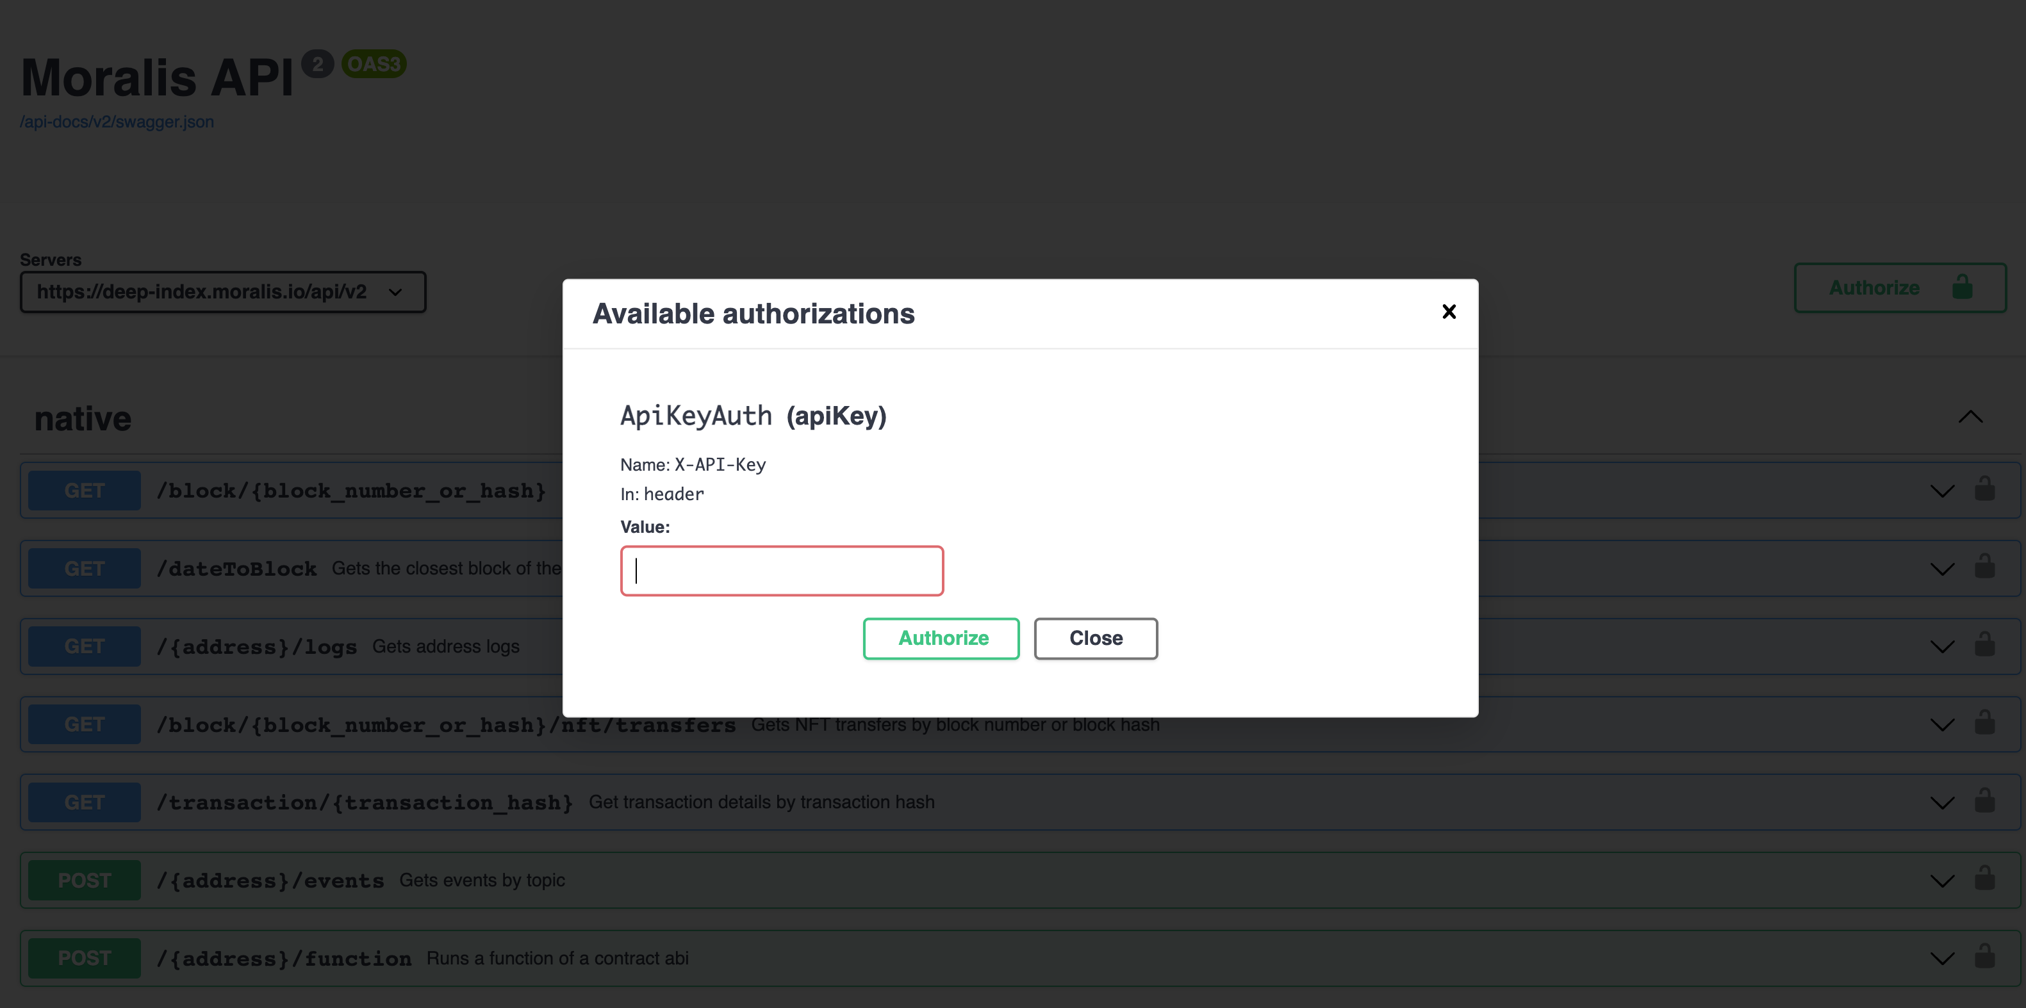The image size is (2026, 1008).
Task: Click POST badge of /{address}/function
Action: point(84,959)
